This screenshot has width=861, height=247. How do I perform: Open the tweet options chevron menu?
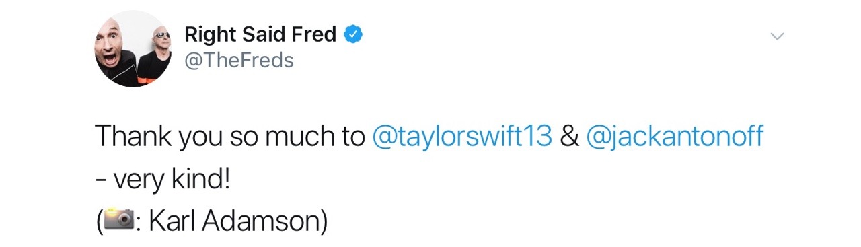(x=777, y=36)
